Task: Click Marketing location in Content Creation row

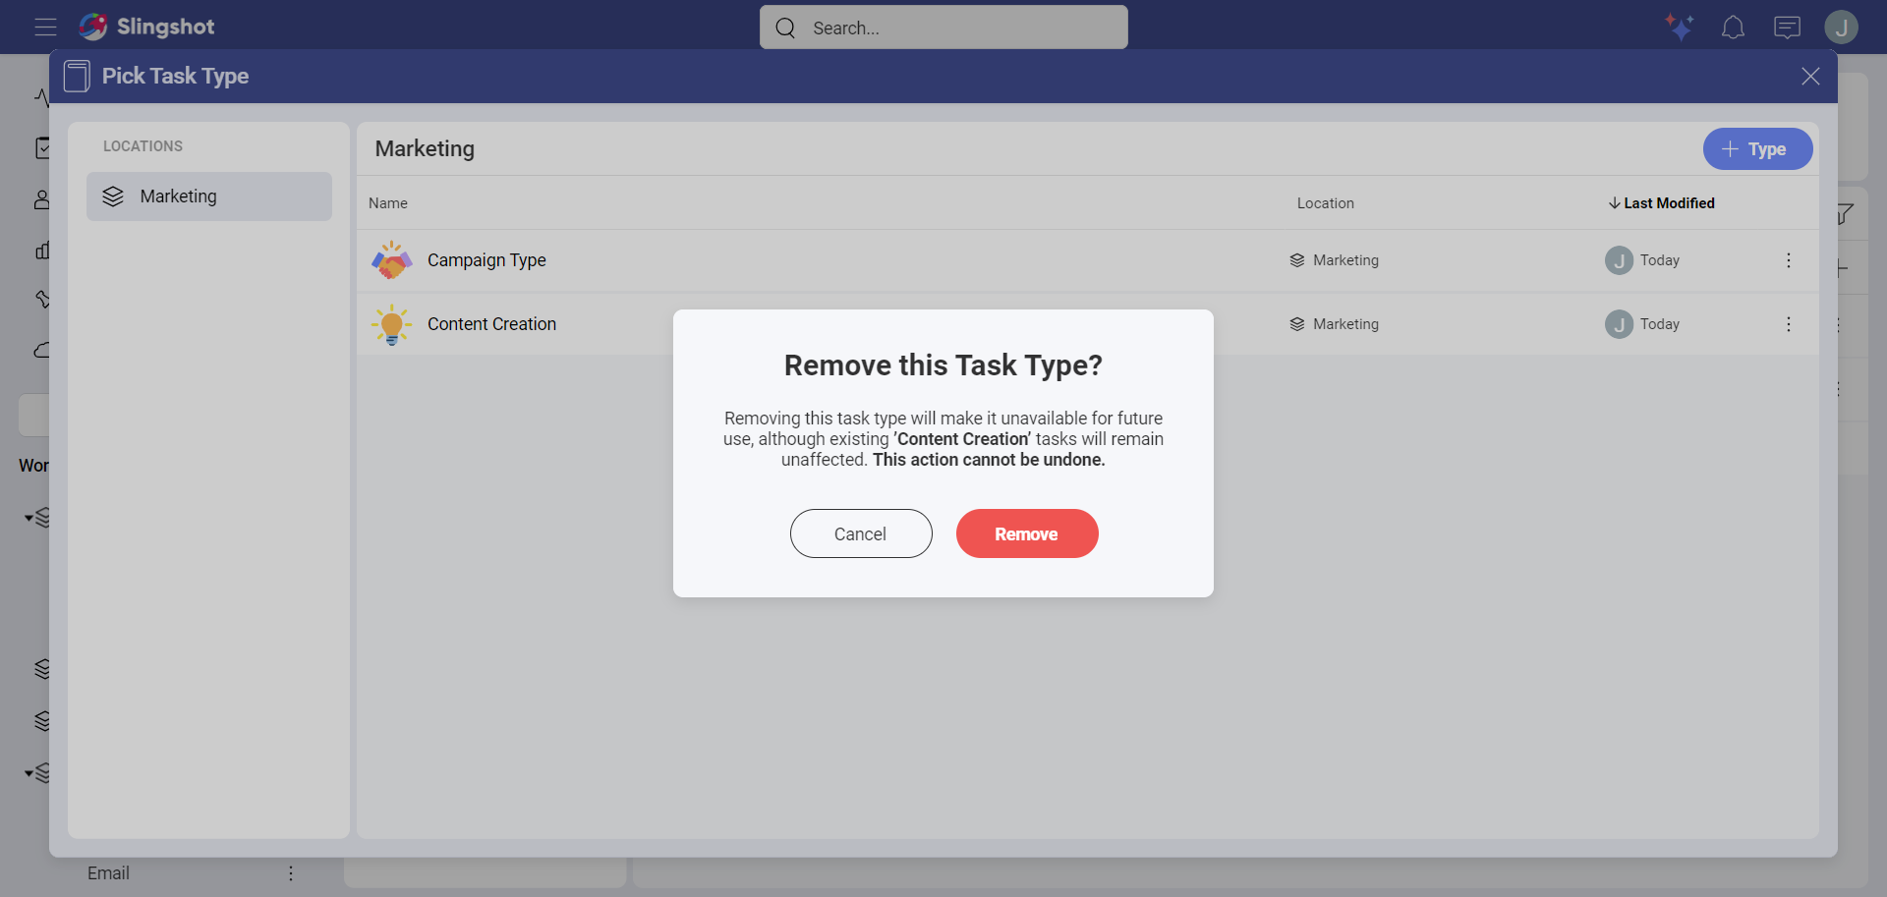Action: 1334,324
